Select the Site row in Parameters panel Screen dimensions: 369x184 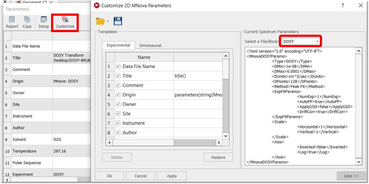pyautogui.click(x=47, y=105)
